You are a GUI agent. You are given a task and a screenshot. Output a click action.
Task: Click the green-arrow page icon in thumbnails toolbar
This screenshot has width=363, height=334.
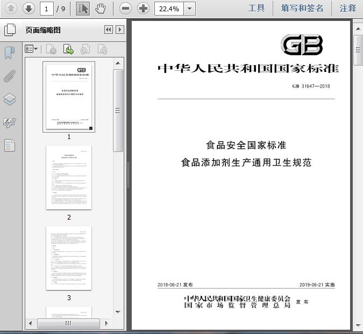click(x=69, y=49)
